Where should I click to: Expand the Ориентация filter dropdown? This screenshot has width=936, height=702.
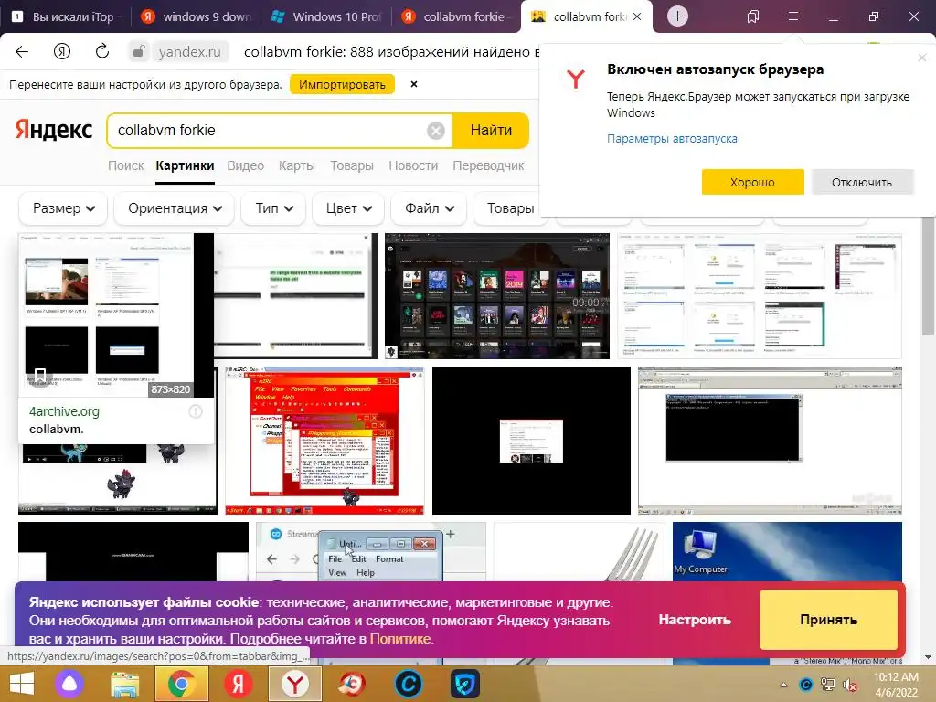pyautogui.click(x=175, y=208)
